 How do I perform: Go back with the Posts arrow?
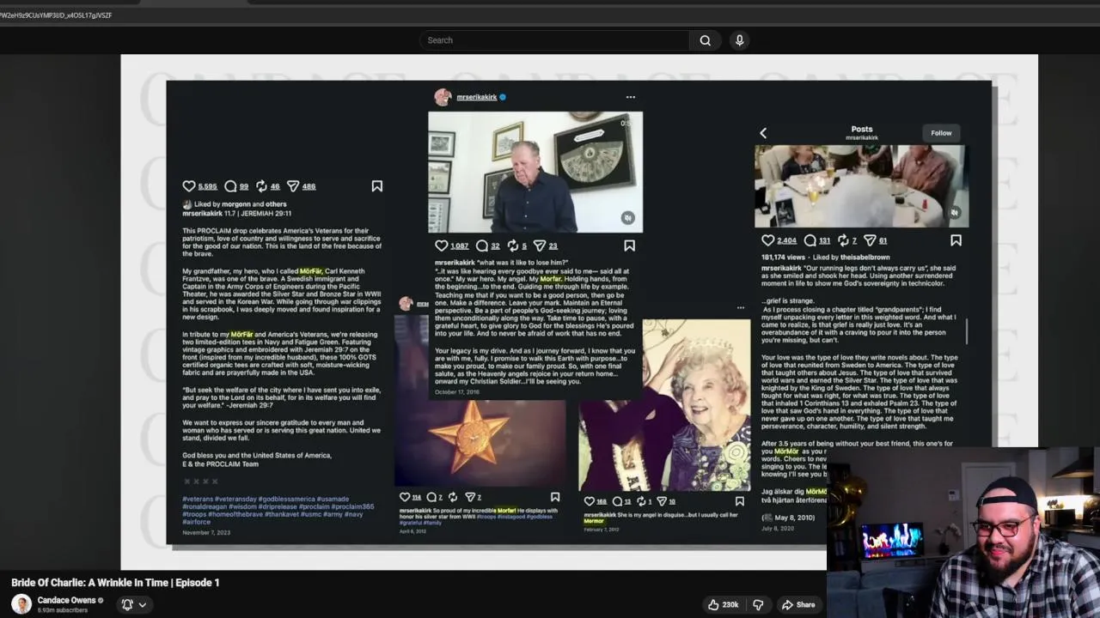coord(763,133)
